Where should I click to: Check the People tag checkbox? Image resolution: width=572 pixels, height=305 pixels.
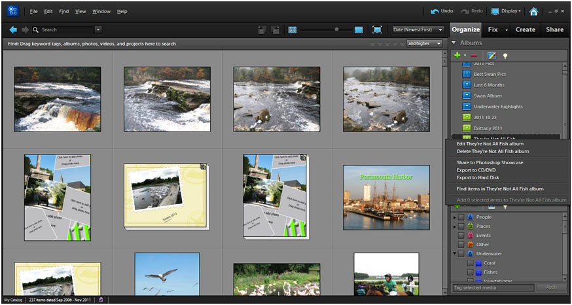[461, 217]
